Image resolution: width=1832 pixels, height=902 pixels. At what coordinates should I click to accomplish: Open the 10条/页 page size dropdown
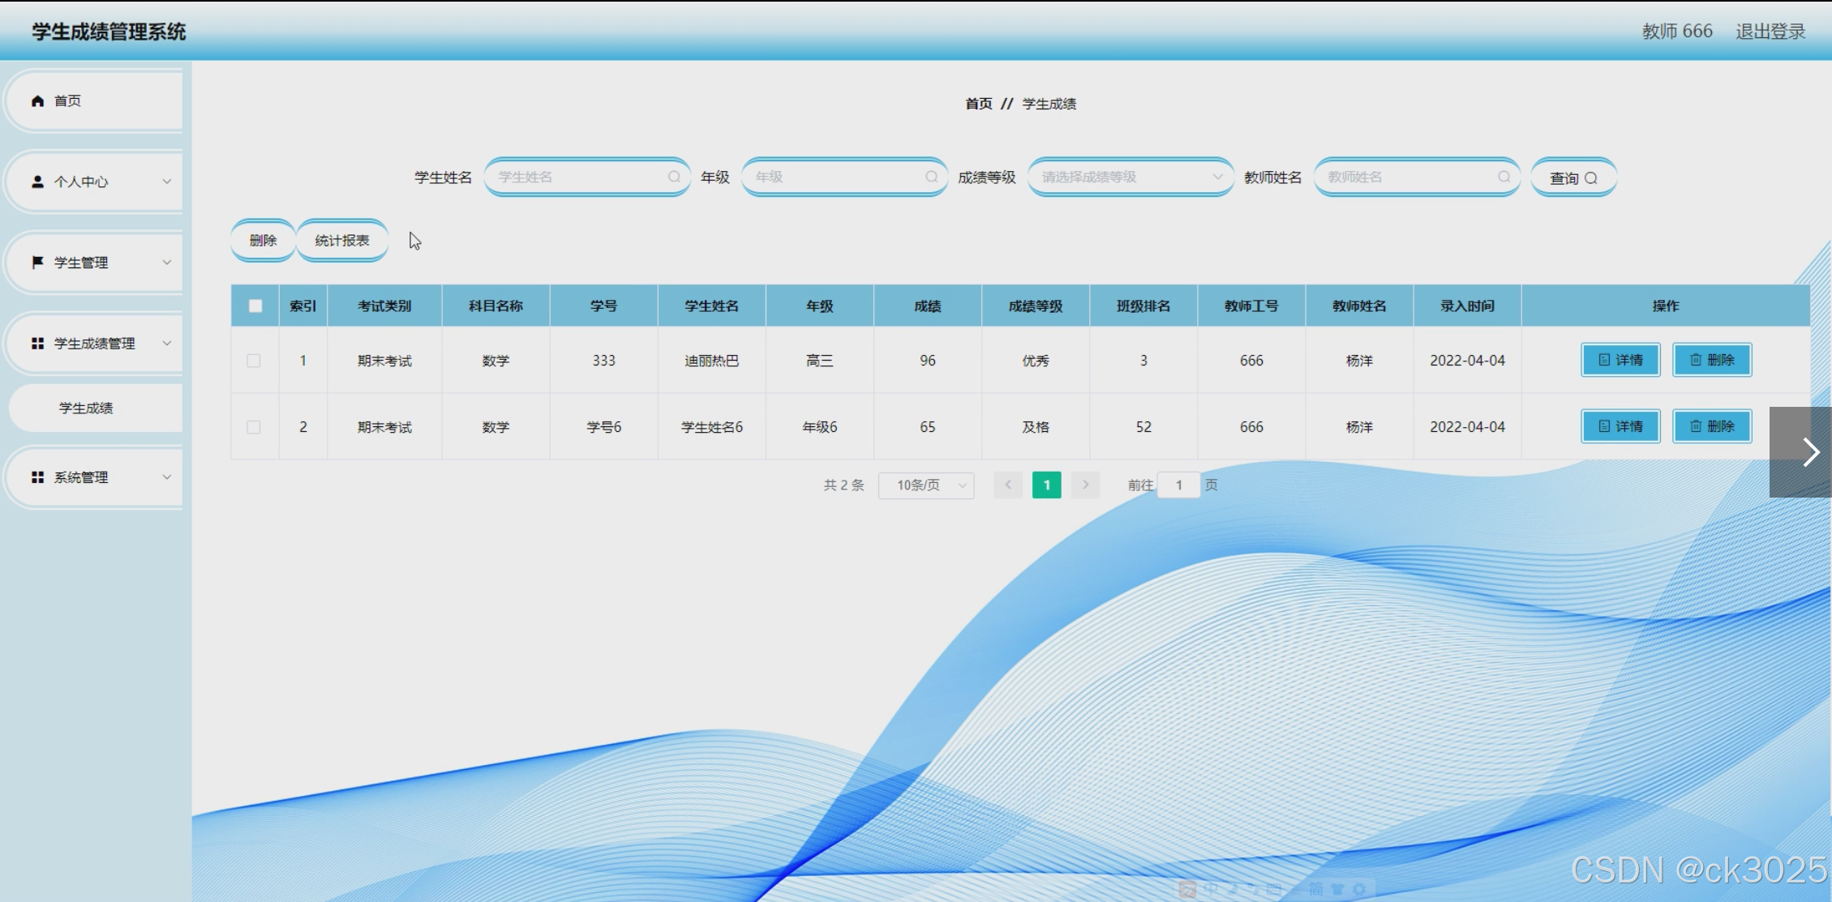click(x=926, y=485)
